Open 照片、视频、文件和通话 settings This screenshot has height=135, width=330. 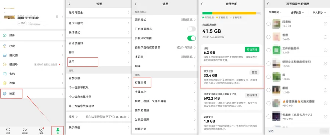click(x=165, y=101)
